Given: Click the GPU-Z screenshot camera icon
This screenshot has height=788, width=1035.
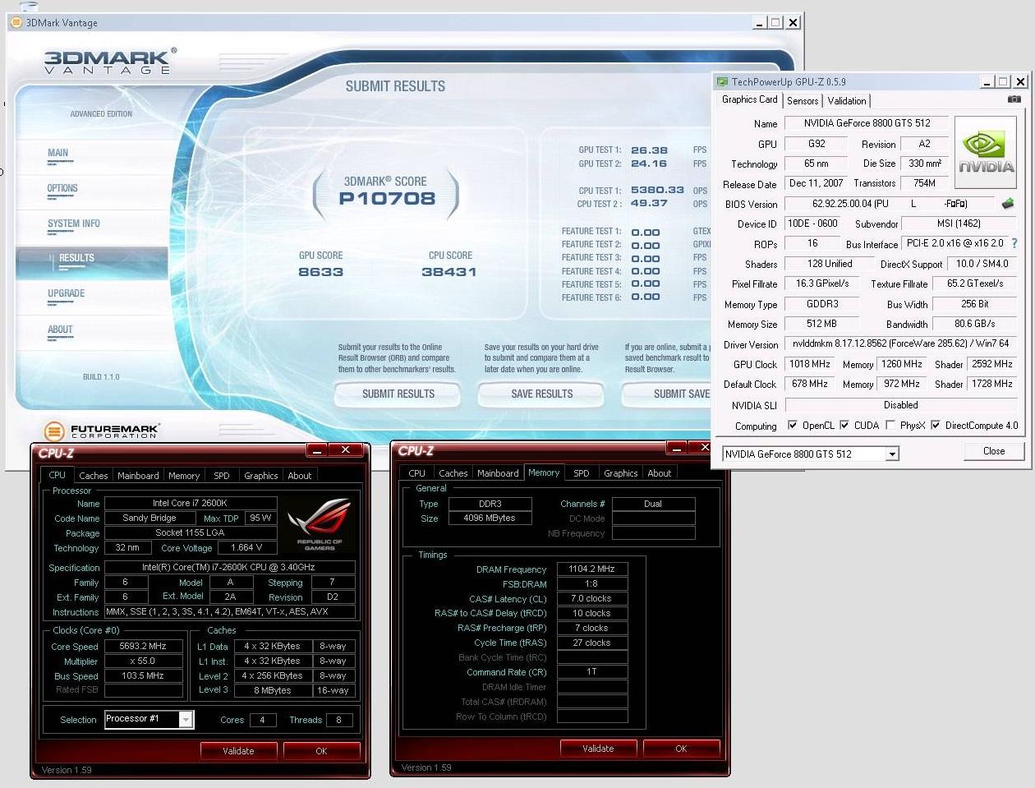Looking at the screenshot, I should (x=1014, y=99).
